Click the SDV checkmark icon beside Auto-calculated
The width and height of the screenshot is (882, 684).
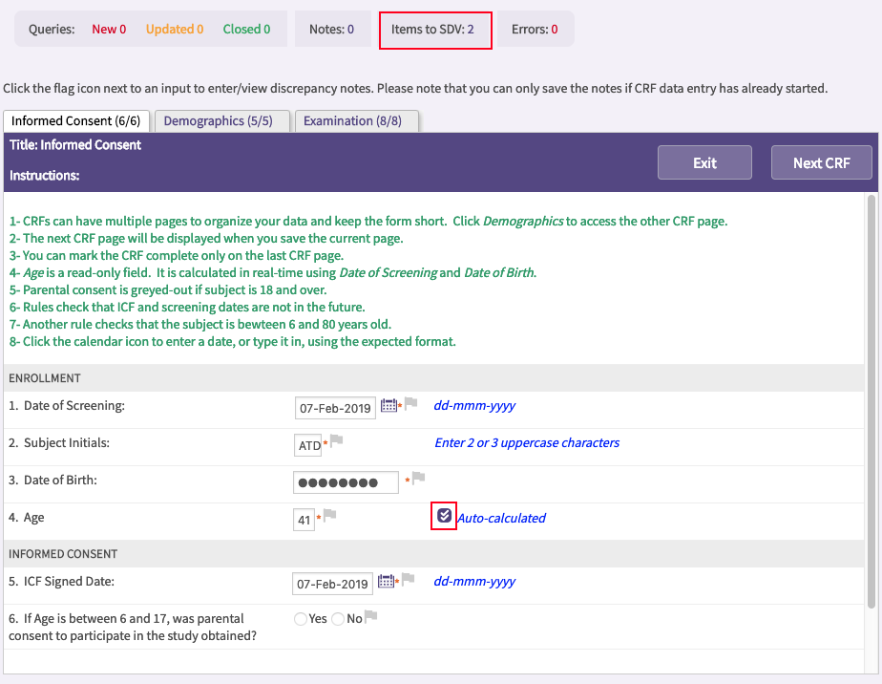(x=444, y=516)
